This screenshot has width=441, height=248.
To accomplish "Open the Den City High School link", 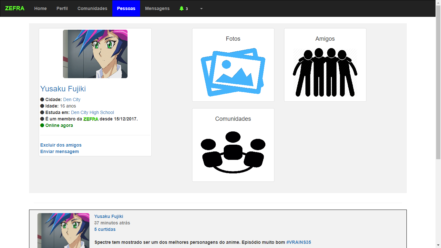I will (x=92, y=112).
